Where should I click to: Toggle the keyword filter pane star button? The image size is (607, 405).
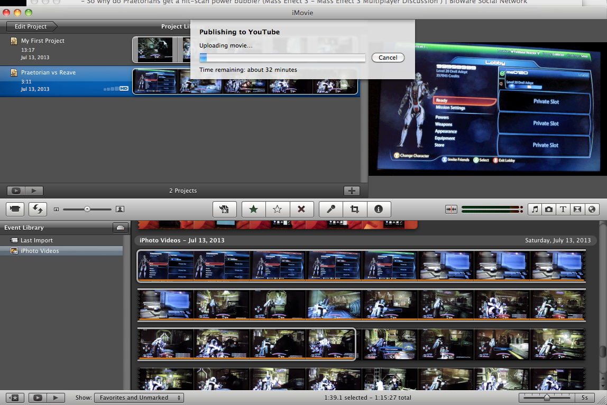15,398
